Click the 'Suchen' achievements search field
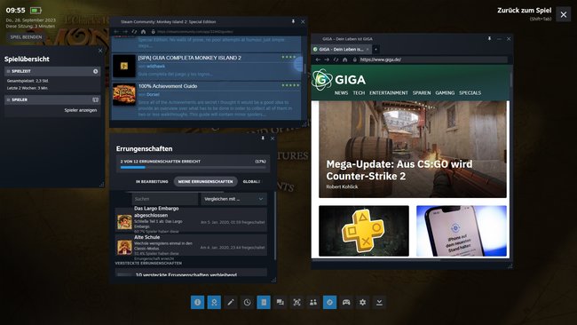Screen dimensions: 577x325 165,199
